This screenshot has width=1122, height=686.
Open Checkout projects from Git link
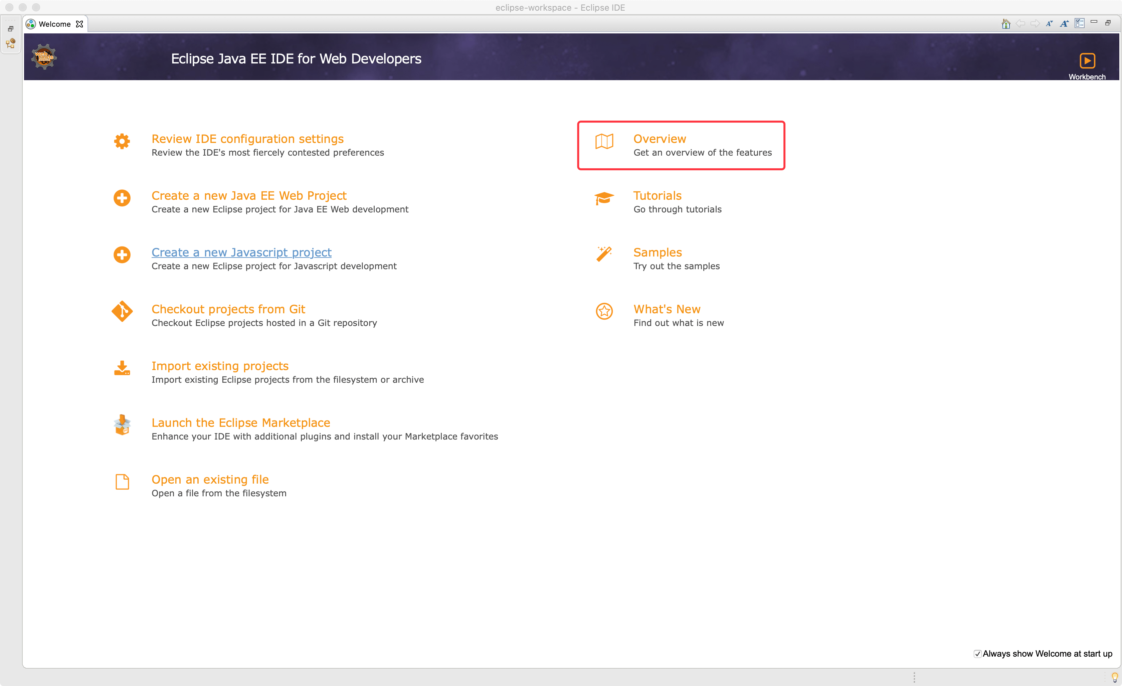(228, 309)
